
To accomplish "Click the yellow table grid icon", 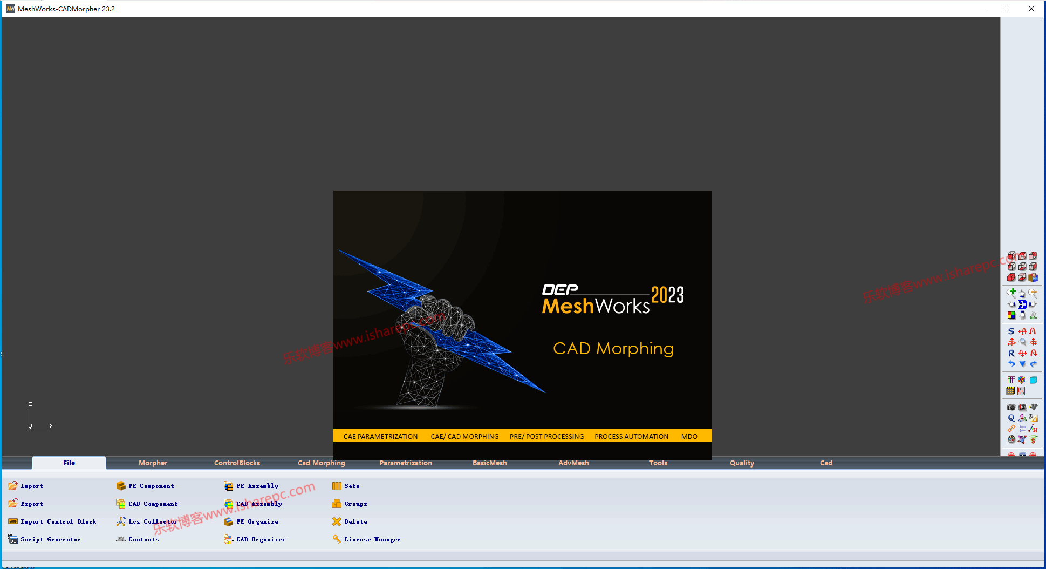I will tap(1010, 390).
